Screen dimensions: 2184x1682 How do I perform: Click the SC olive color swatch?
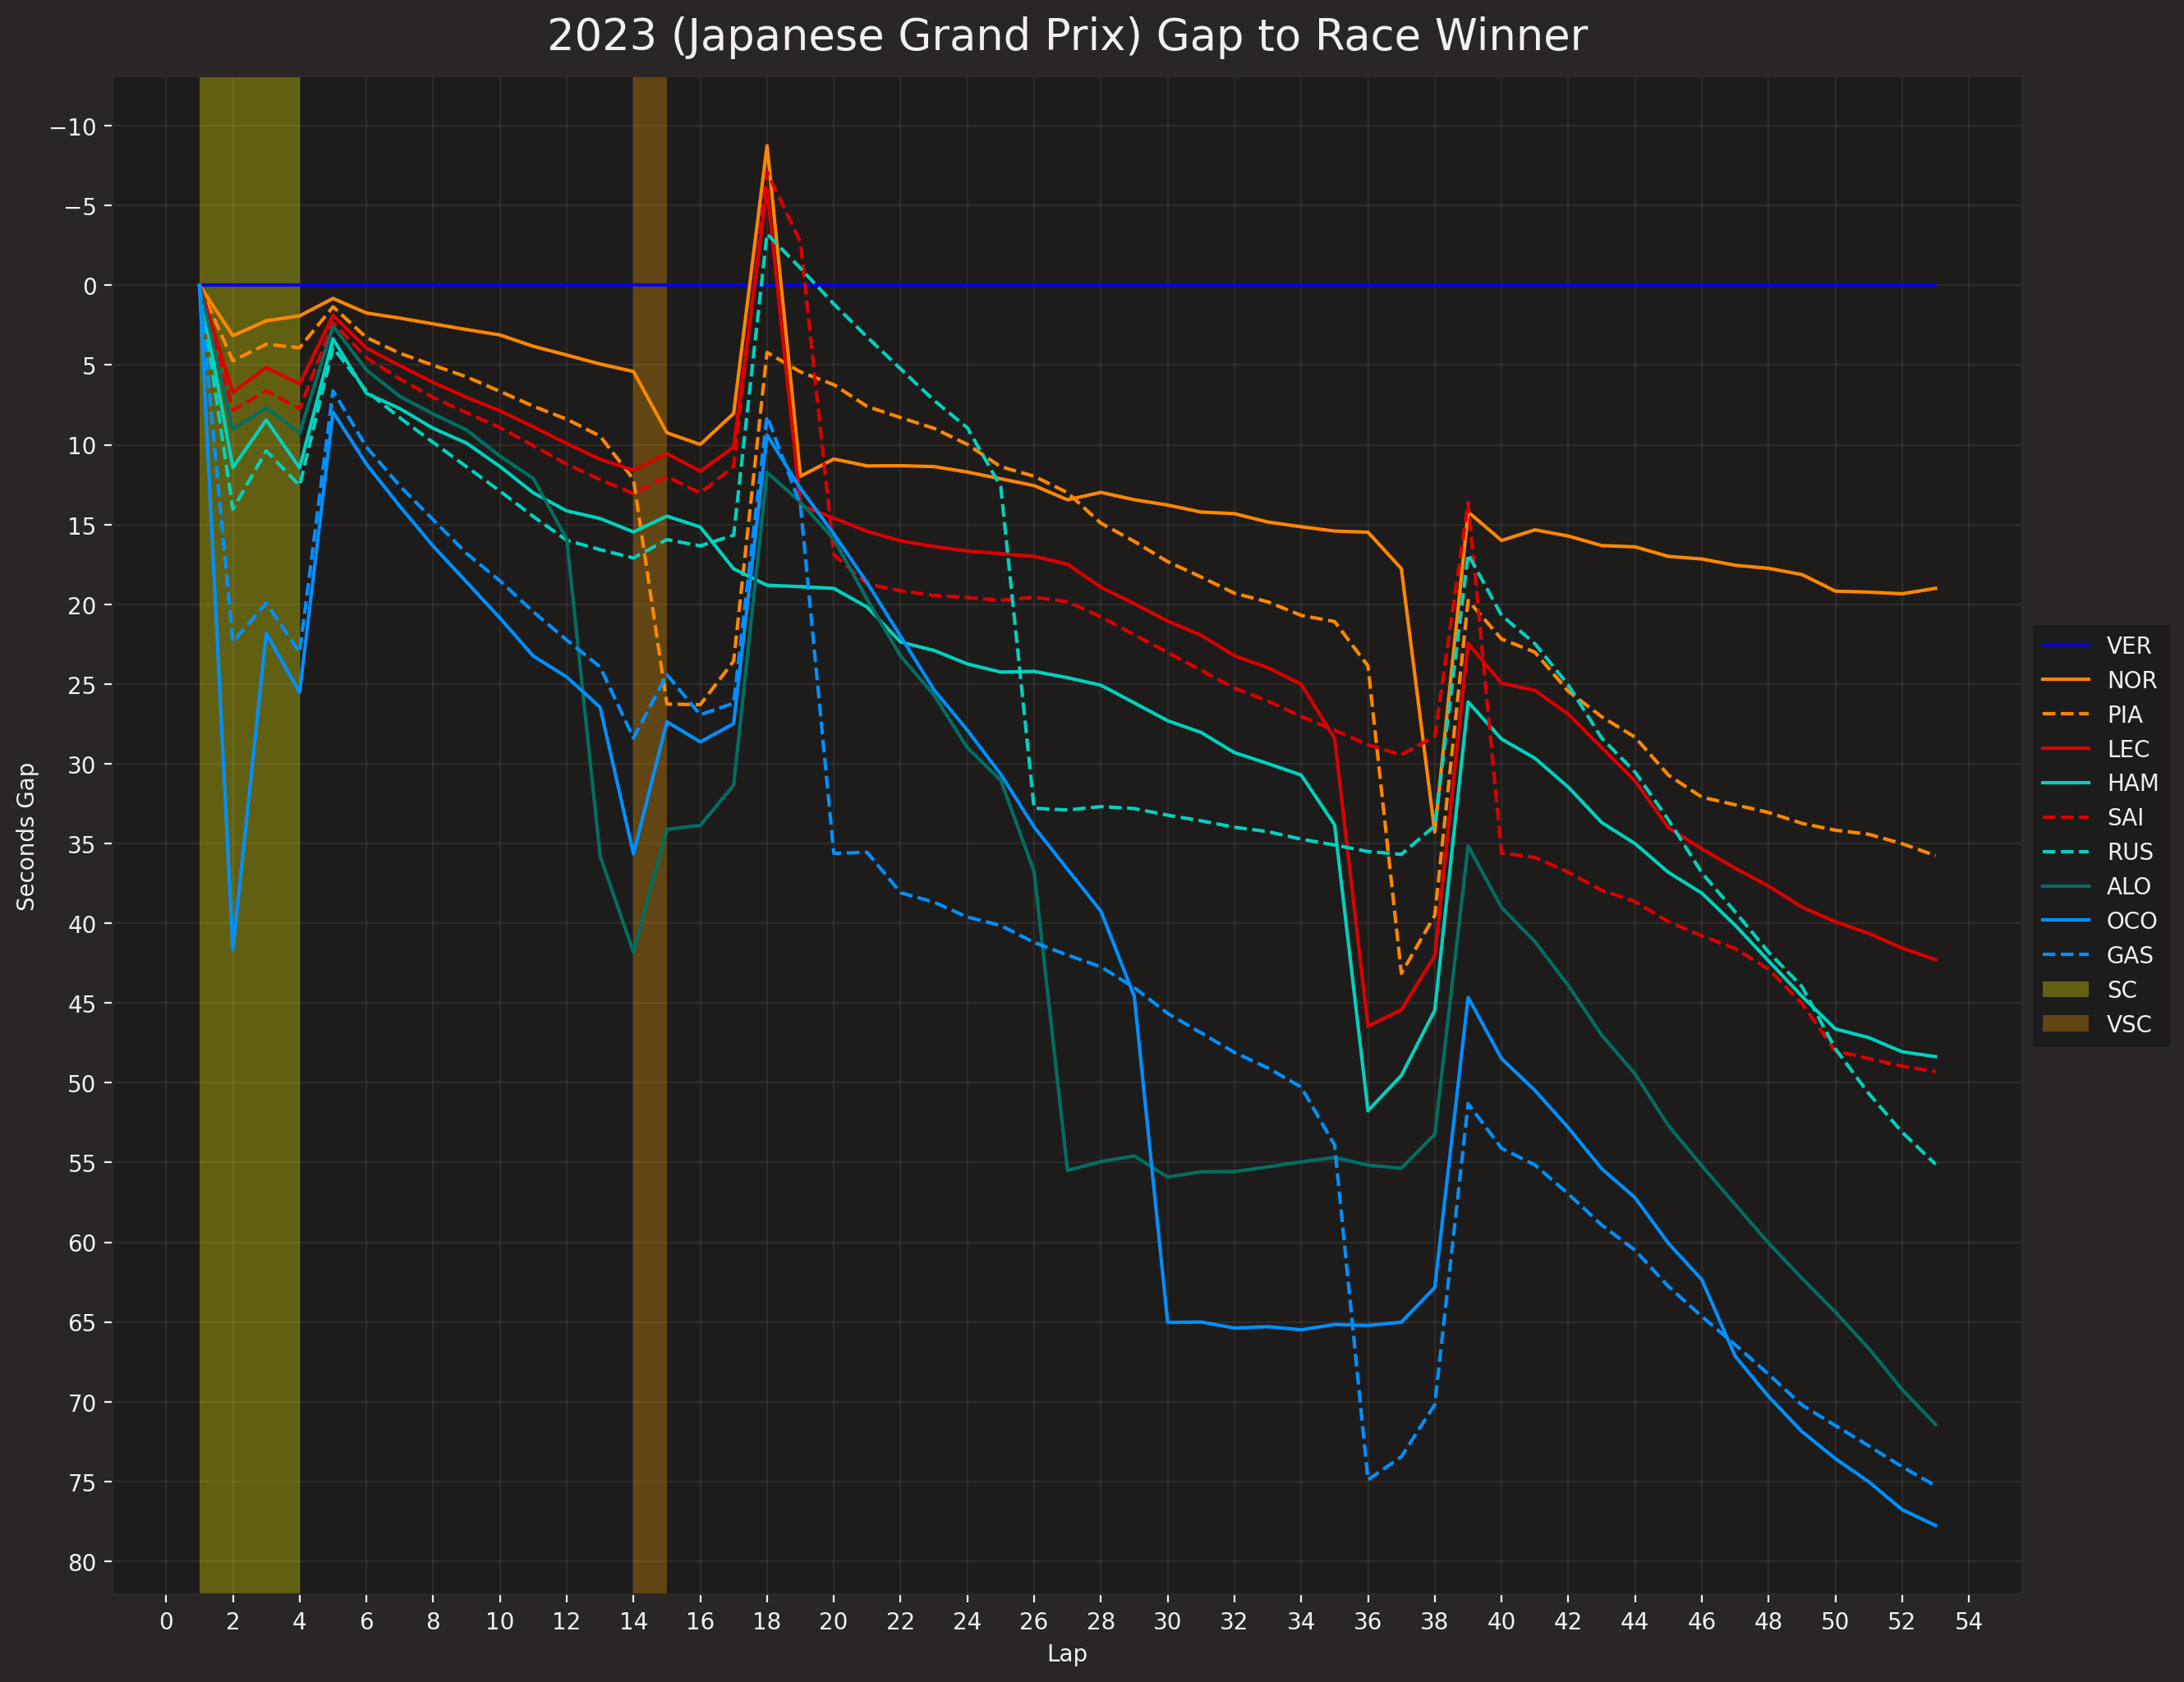[x=2065, y=989]
